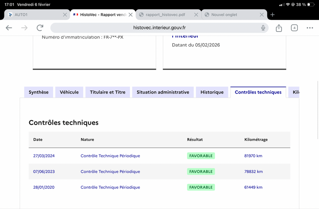Add a new browser tab
Image resolution: width=319 pixels, height=209 pixels.
pyautogui.click(x=272, y=15)
